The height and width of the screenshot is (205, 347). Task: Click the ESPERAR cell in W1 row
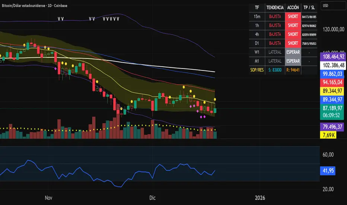(294, 52)
